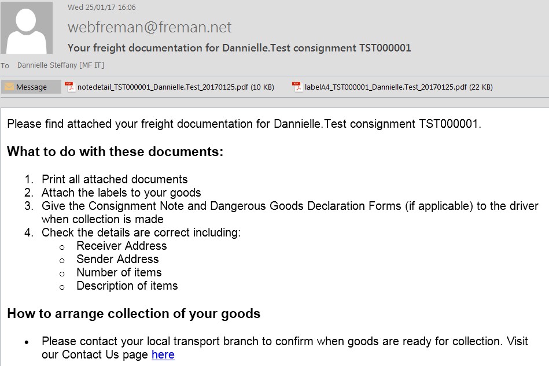
Task: Click the email subject line about freight documentation
Action: [x=239, y=47]
